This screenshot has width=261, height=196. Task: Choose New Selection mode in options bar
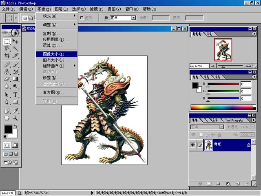coord(25,18)
